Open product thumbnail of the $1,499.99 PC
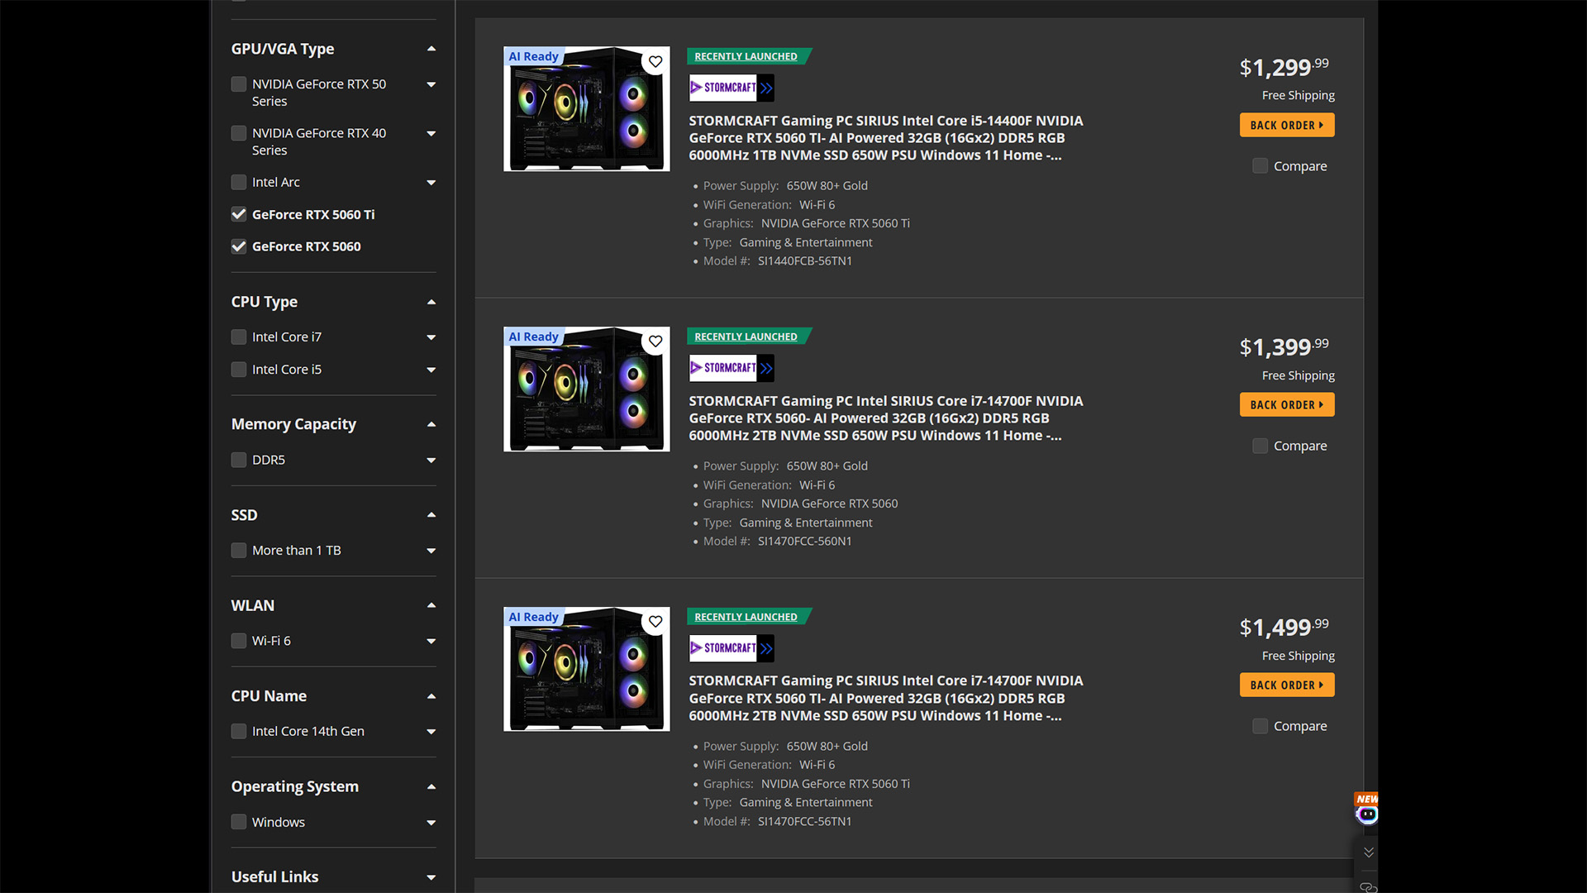 click(x=587, y=669)
